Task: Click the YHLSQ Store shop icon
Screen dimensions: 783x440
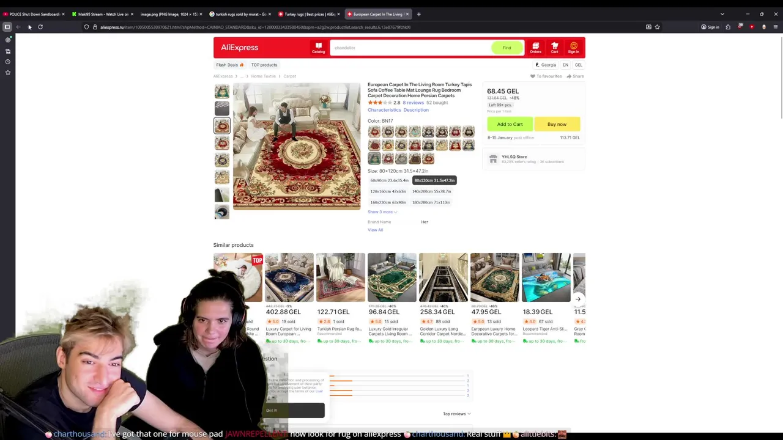Action: [493, 159]
